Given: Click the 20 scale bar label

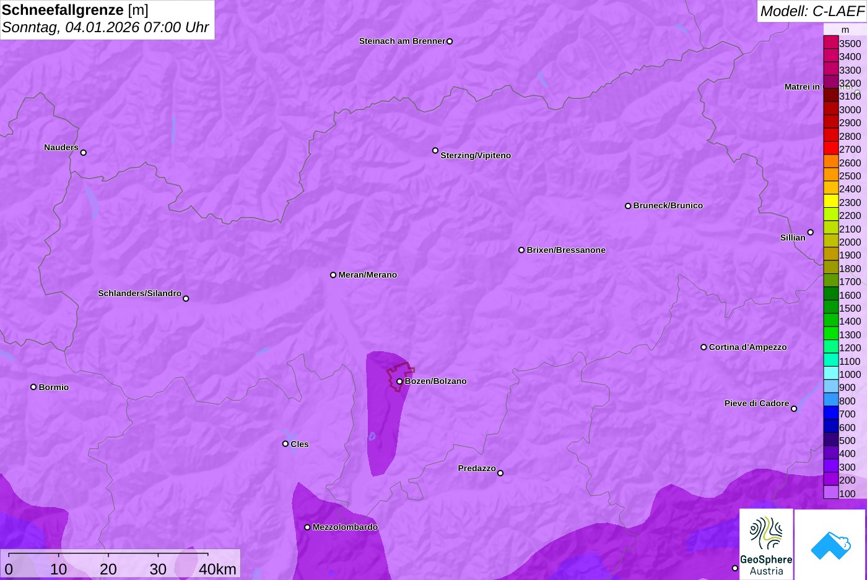Looking at the screenshot, I should point(108,569).
